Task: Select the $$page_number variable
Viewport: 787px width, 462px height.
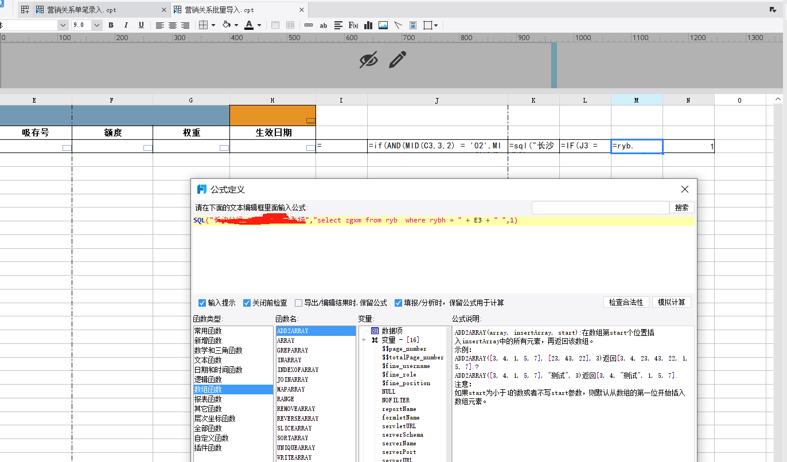Action: click(x=404, y=349)
